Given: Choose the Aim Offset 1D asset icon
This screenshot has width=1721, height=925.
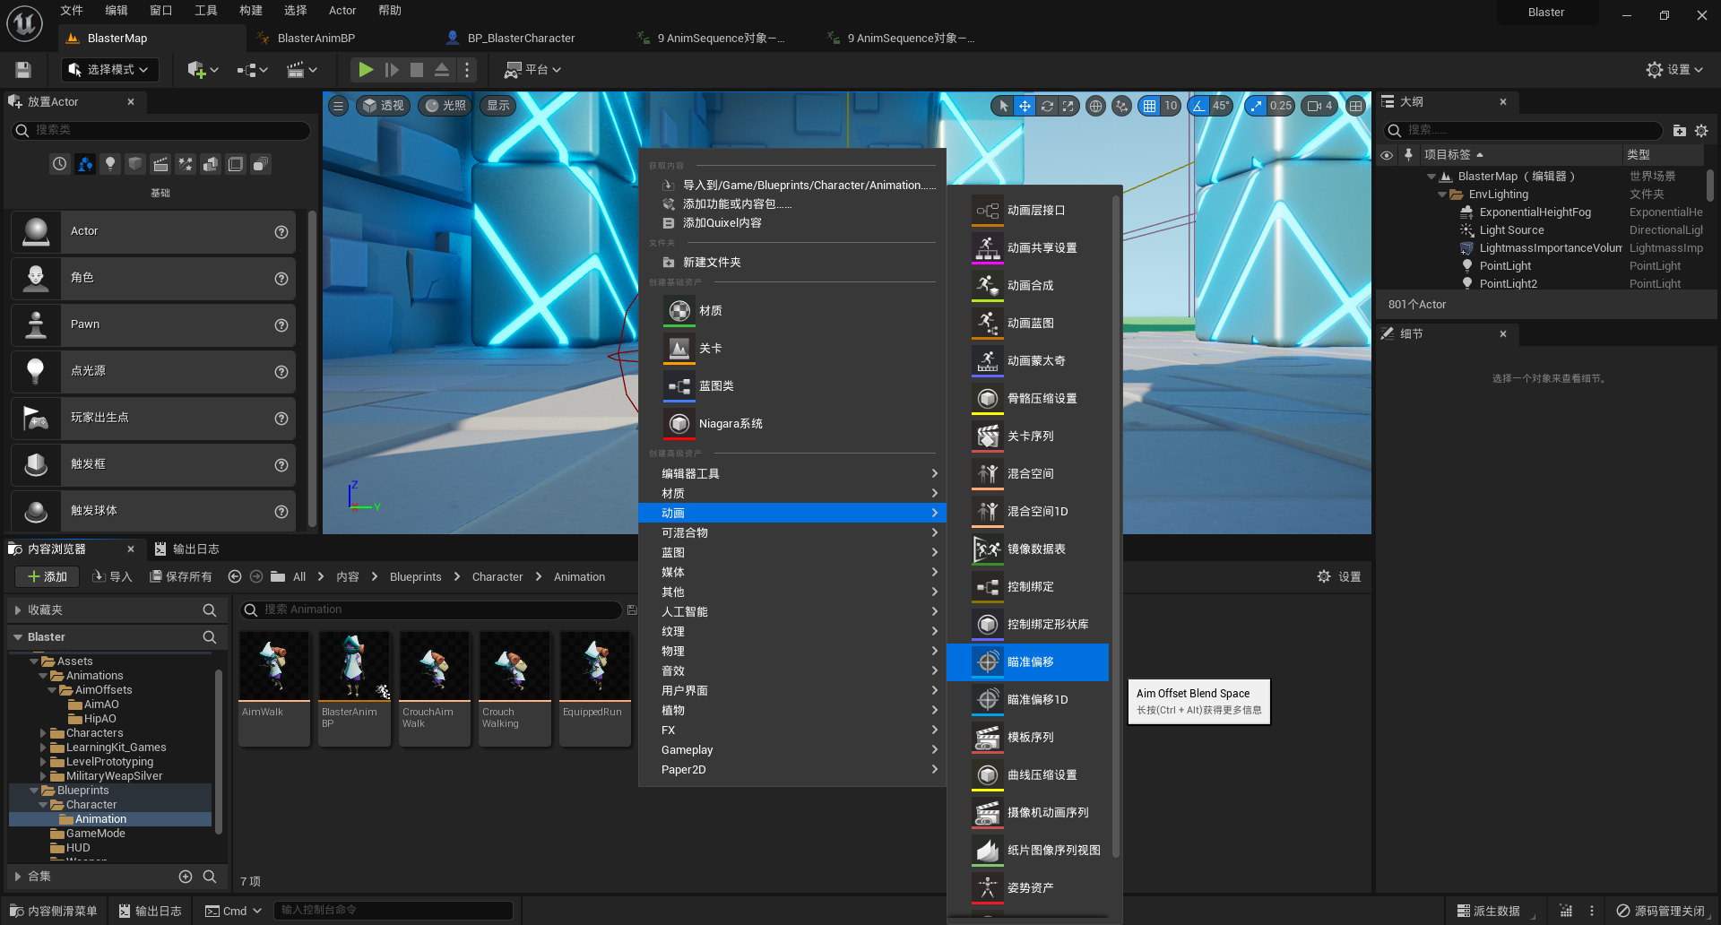Looking at the screenshot, I should (988, 699).
